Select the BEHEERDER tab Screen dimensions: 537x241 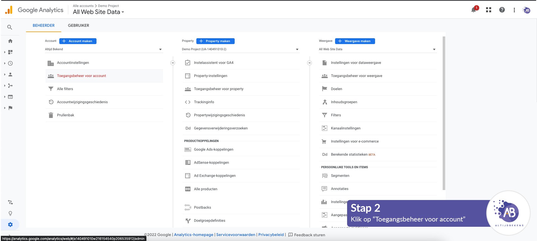[x=44, y=25]
